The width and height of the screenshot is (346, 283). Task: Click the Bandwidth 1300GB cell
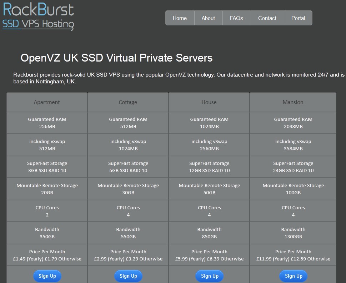[x=293, y=233]
